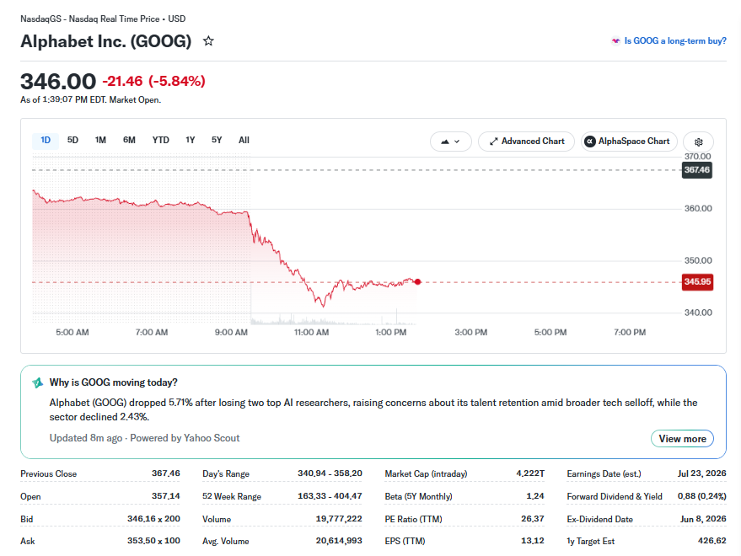Click the Ask value 353.50 x 100
The width and height of the screenshot is (741, 556).
click(x=153, y=540)
